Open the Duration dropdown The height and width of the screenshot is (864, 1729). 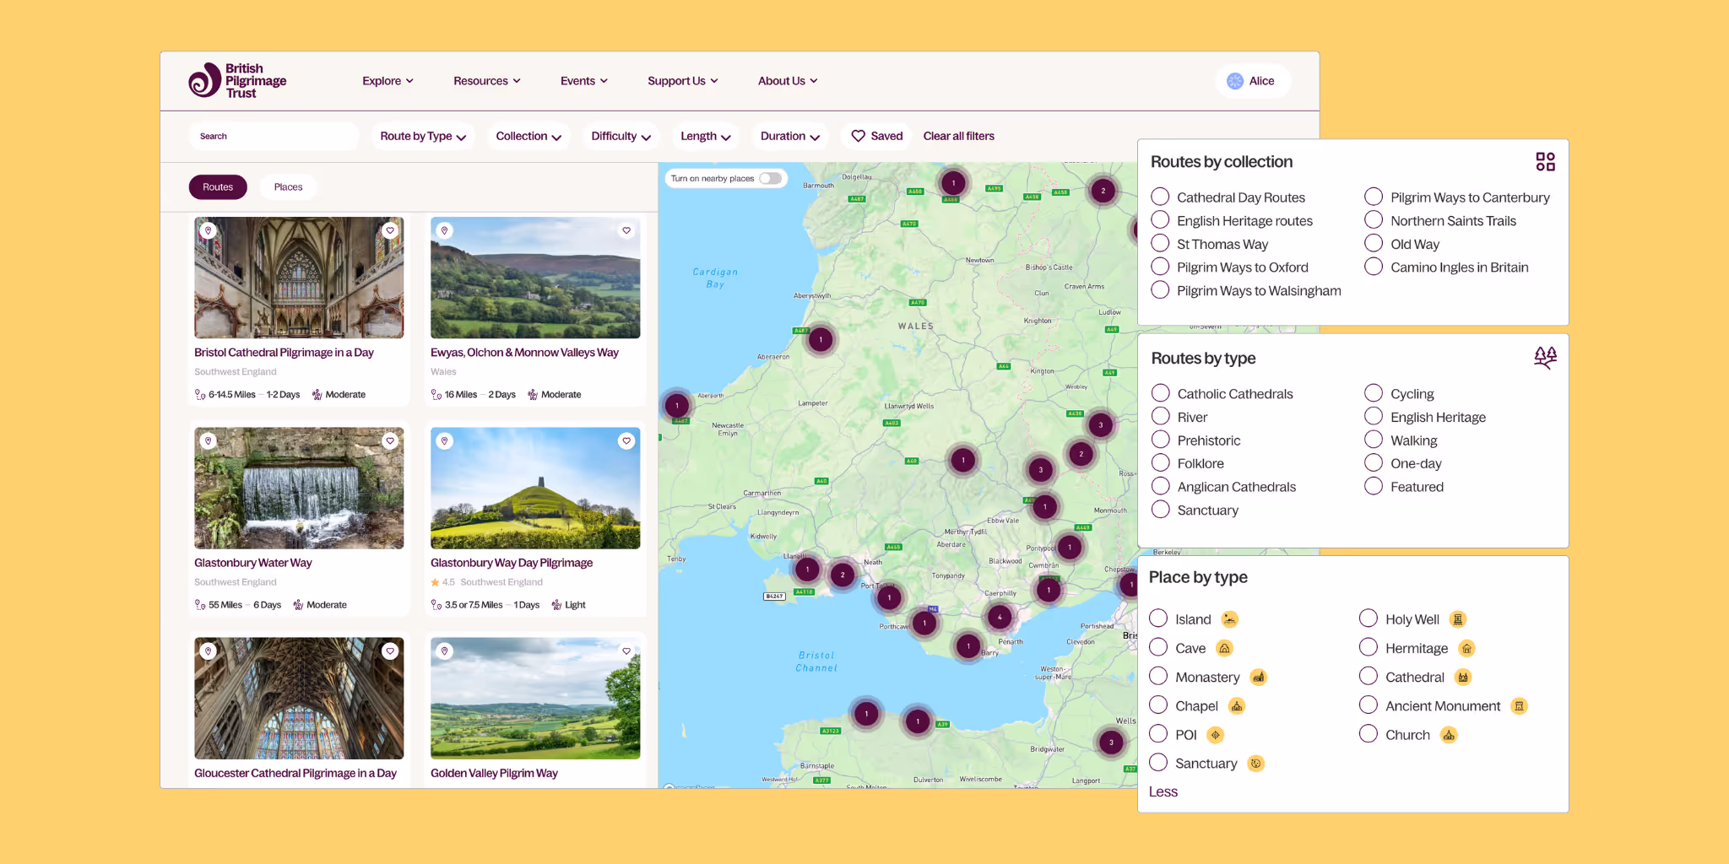pos(789,136)
